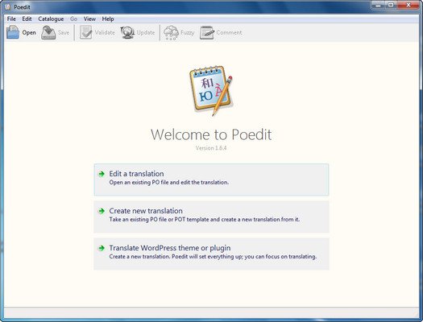Choose Edit a translation option
The image size is (423, 322).
pos(211,180)
